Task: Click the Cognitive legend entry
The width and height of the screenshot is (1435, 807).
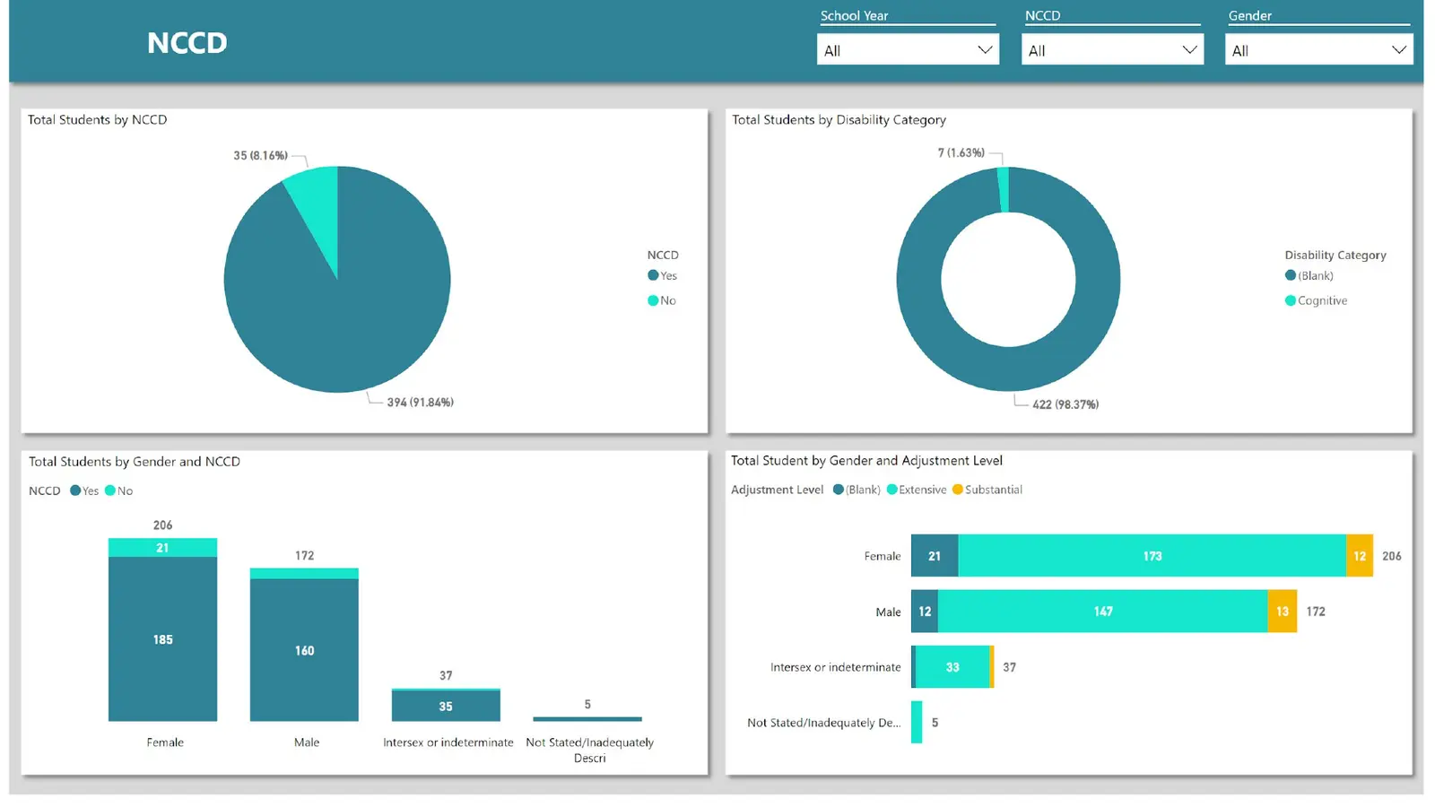Action: click(1317, 300)
